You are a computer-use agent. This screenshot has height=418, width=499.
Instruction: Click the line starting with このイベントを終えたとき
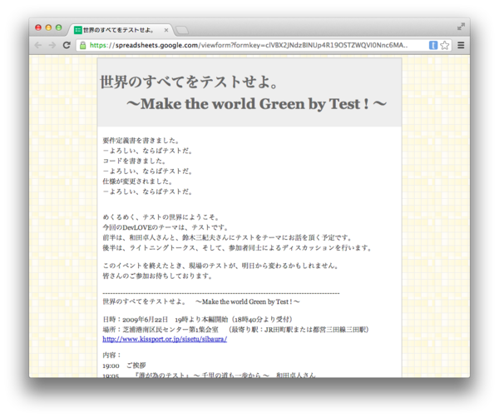tap(221, 266)
